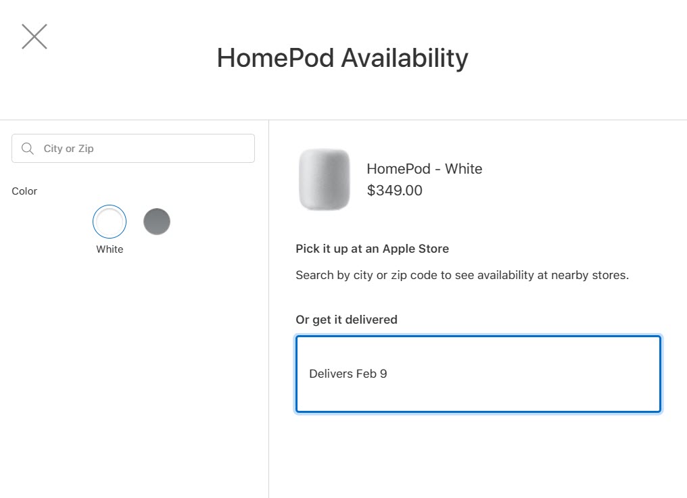687x498 pixels.
Task: Click the Pick it up at an Apple Store heading
Action: tap(372, 249)
